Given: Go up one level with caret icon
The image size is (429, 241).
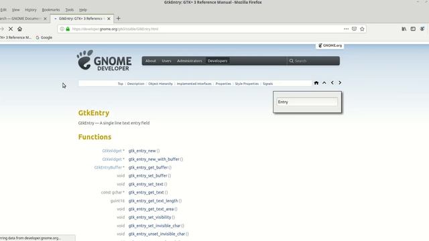Looking at the screenshot, I should click(x=324, y=83).
